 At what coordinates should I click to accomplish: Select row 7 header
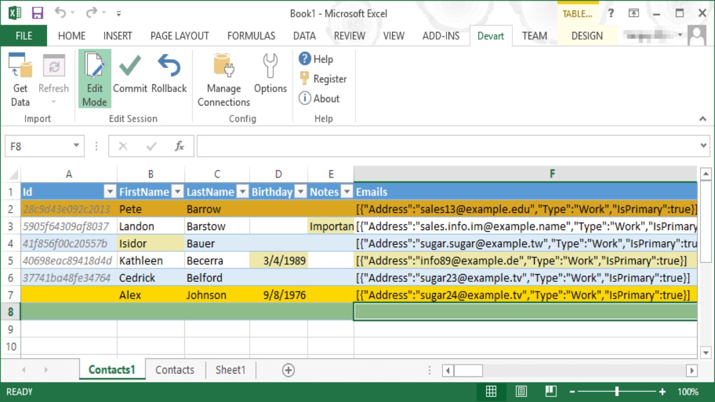(x=10, y=295)
